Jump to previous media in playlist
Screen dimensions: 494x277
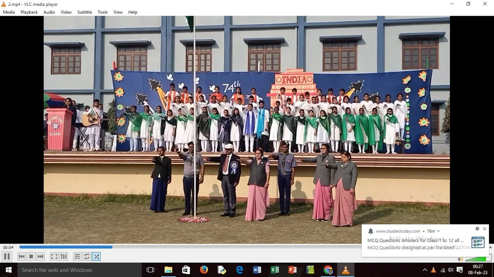click(x=22, y=257)
